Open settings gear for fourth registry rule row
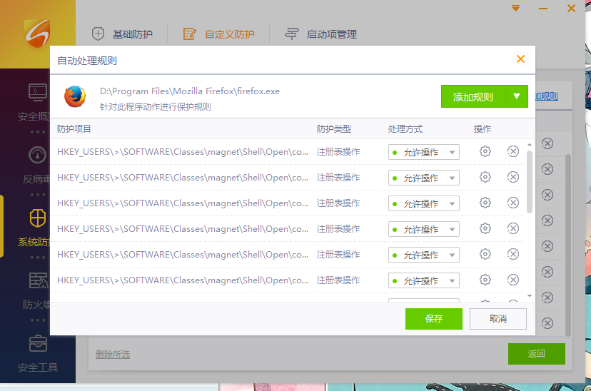 pyautogui.click(x=485, y=228)
